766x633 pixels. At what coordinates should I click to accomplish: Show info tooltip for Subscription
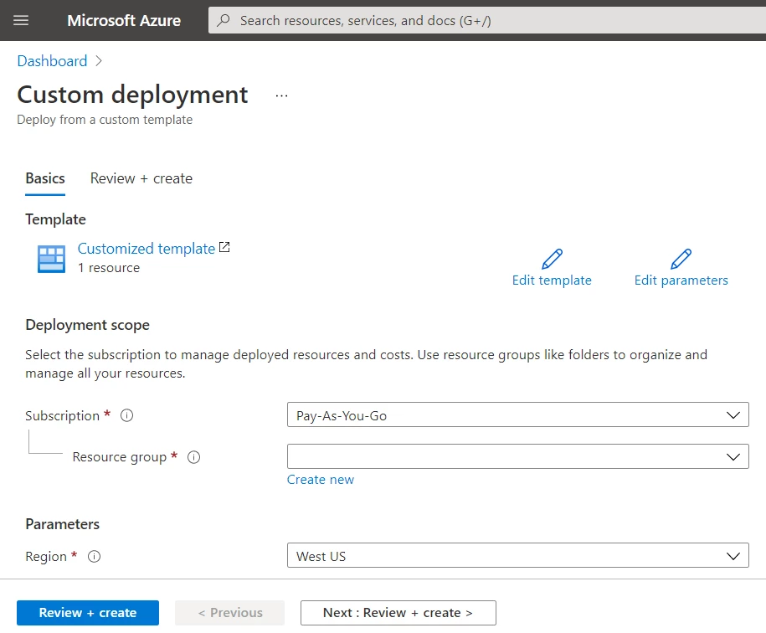127,415
